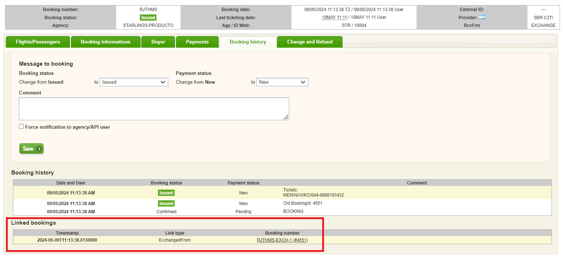Viewport: 563px width, 256px height.
Task: Open the Booking status 'to' dropdown
Action: (x=134, y=82)
